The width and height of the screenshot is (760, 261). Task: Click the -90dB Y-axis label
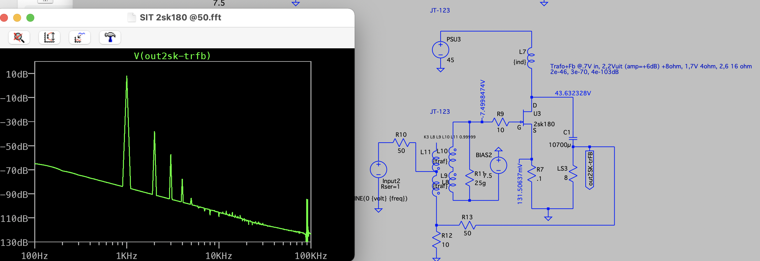point(14,194)
